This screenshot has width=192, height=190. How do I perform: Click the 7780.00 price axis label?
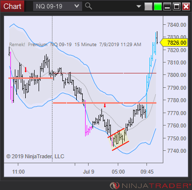tap(177, 100)
